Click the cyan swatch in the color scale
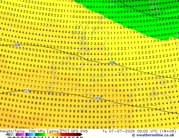This screenshot has height=138, width=179. click(x=34, y=134)
